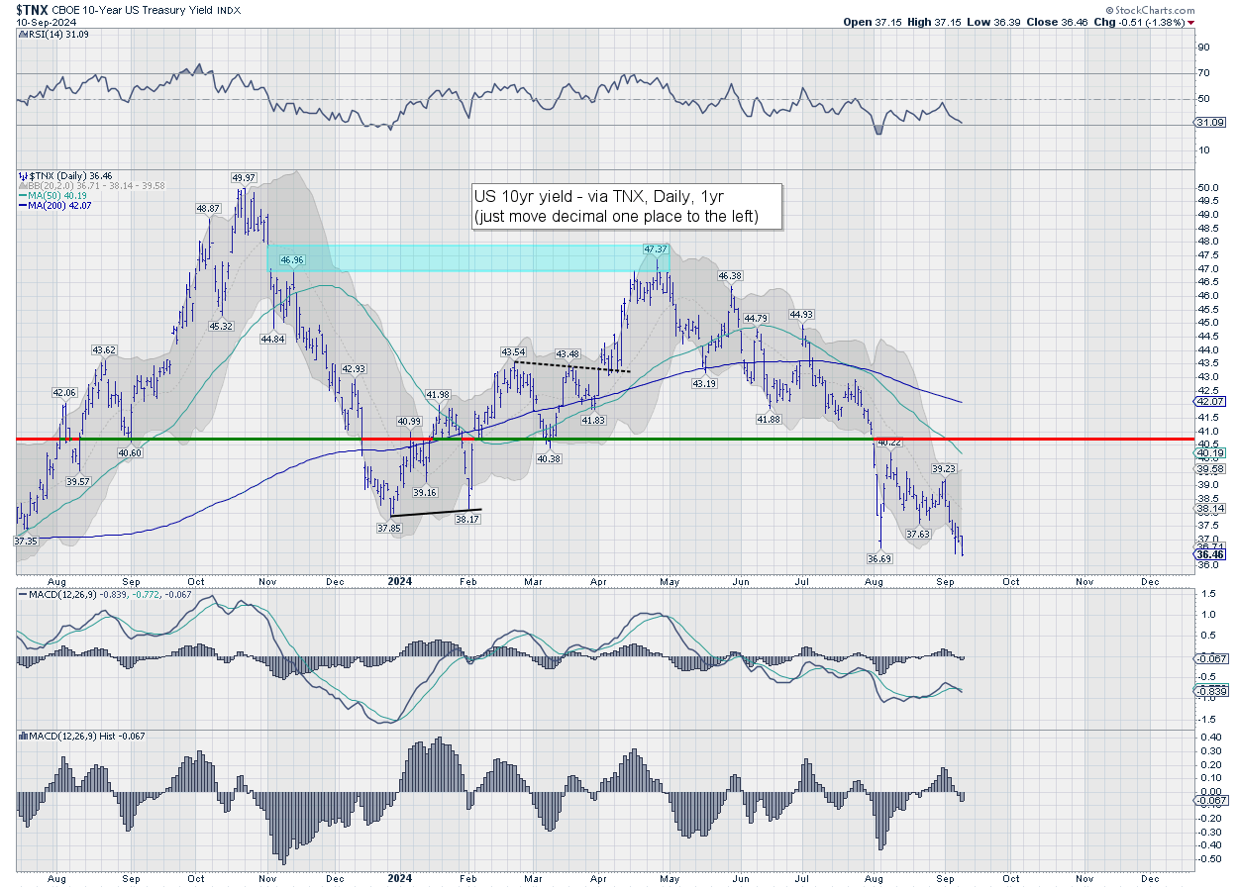Click the cyan shaded resistance zone
Screen dimensions: 1238x888
point(467,258)
